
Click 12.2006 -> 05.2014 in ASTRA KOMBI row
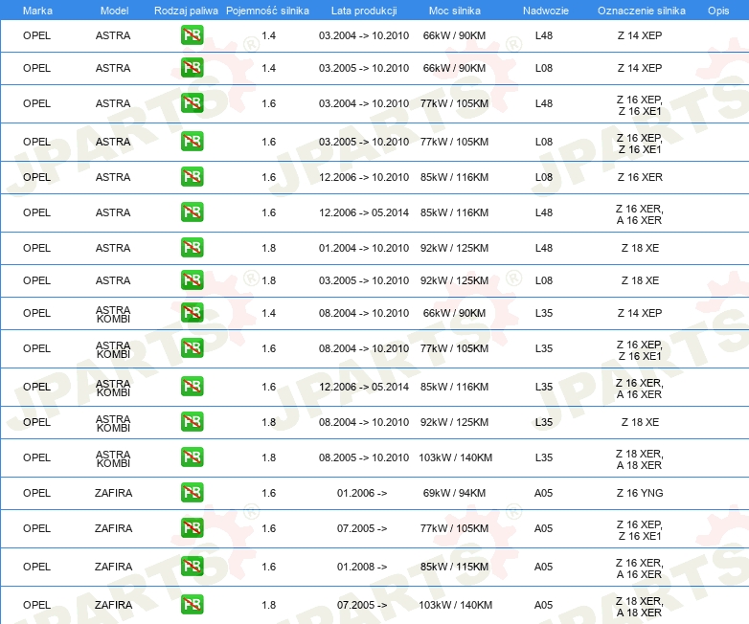(x=364, y=387)
